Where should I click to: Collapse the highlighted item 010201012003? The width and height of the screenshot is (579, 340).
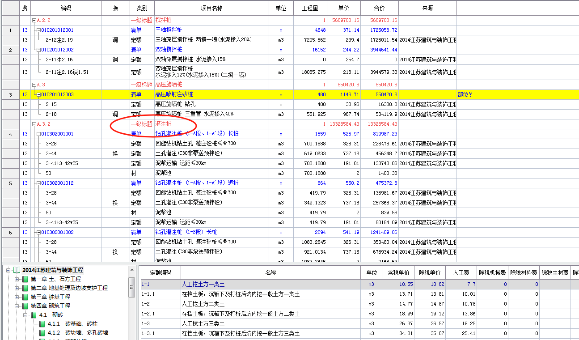click(x=39, y=95)
